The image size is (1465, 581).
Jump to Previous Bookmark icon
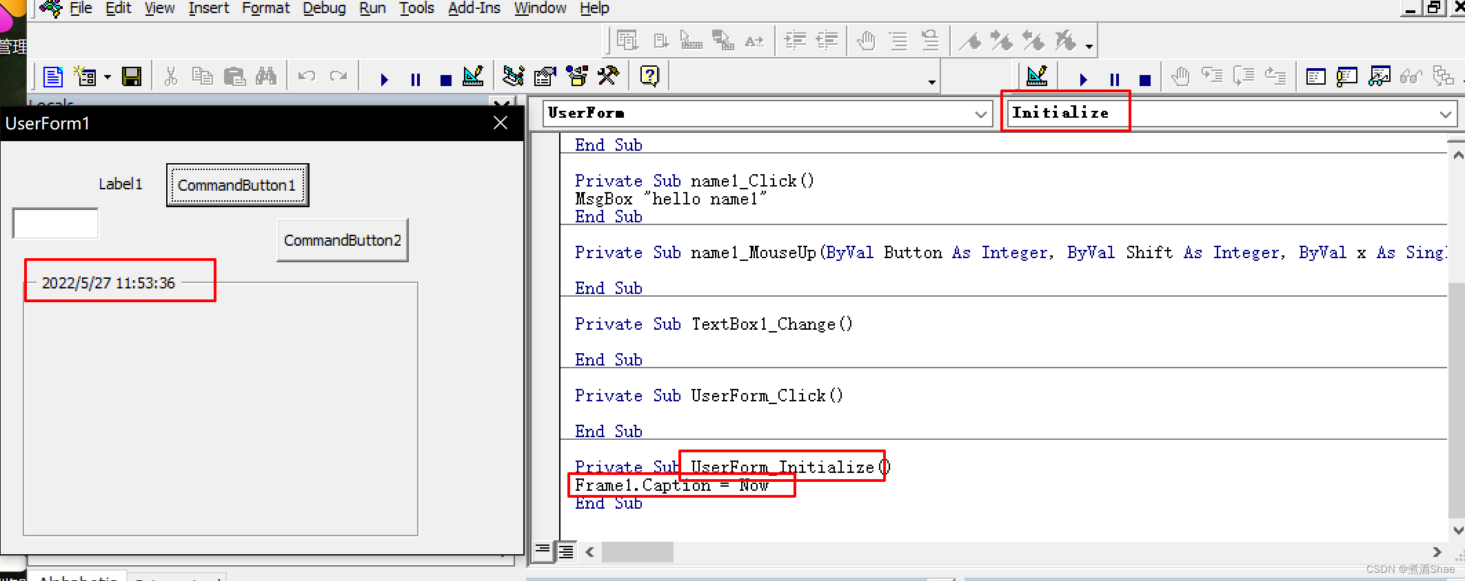(x=1033, y=41)
